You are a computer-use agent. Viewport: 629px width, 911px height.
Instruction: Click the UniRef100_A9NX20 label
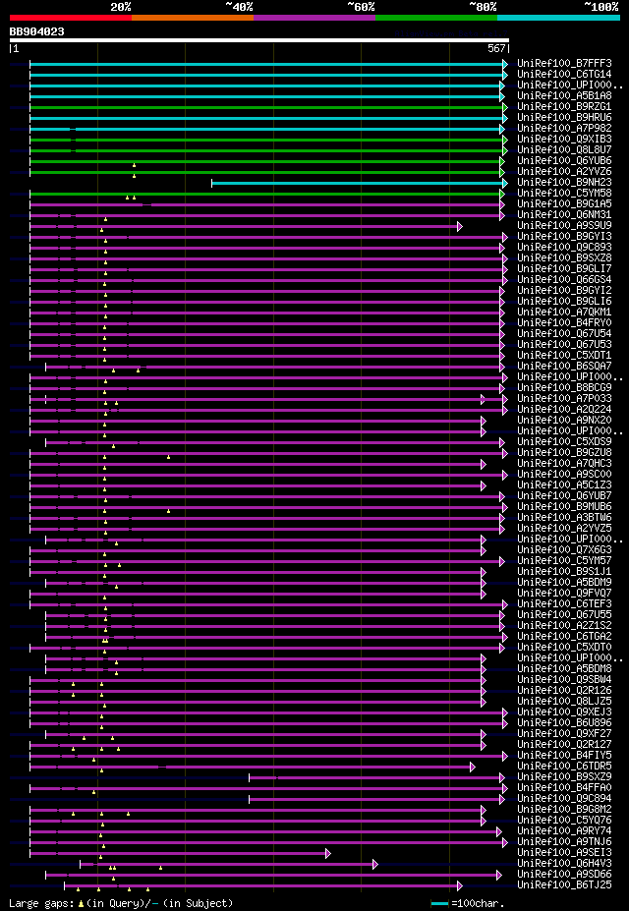[564, 421]
